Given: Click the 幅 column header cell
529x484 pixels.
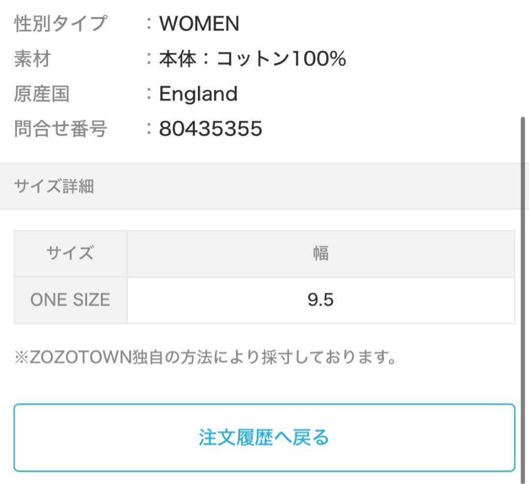Looking at the screenshot, I should click(x=321, y=254).
